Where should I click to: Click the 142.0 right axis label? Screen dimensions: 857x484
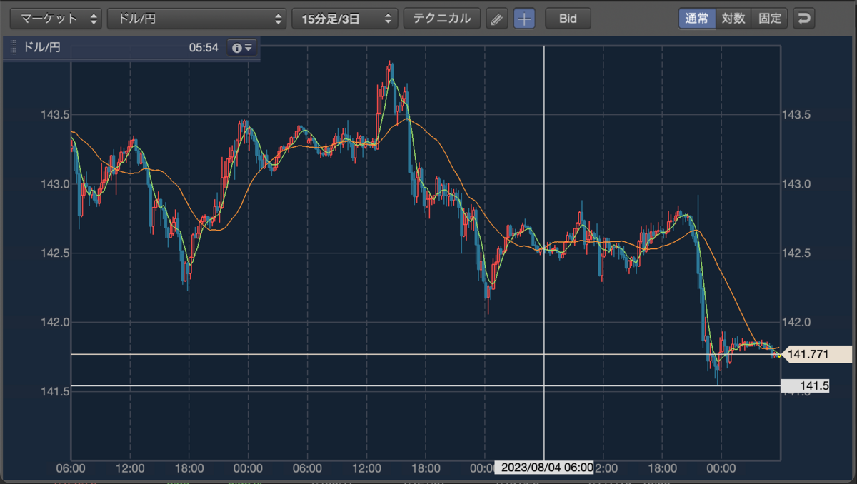(796, 323)
